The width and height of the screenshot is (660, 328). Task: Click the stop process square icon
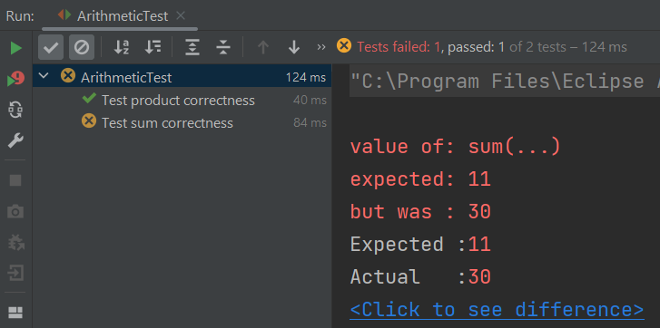(15, 180)
